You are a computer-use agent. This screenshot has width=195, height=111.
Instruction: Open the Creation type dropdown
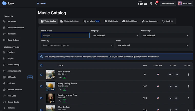click(165, 36)
